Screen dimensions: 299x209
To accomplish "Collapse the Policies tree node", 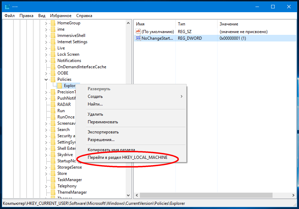I will click(x=46, y=79).
